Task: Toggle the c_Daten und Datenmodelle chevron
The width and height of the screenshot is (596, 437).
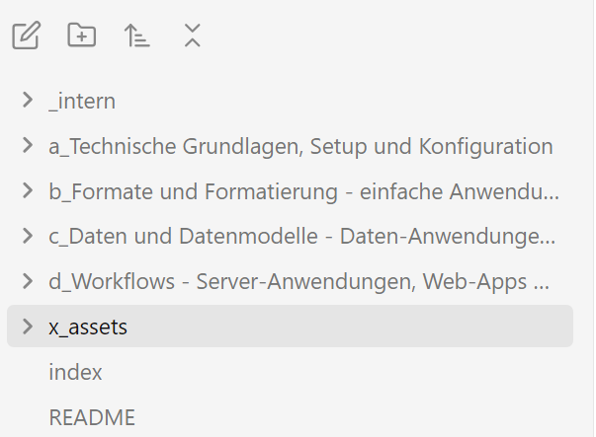Action: point(28,236)
